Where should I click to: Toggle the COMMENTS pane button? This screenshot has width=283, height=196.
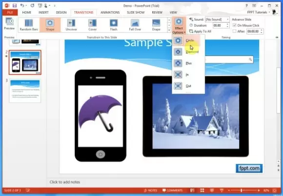pyautogui.click(x=173, y=191)
